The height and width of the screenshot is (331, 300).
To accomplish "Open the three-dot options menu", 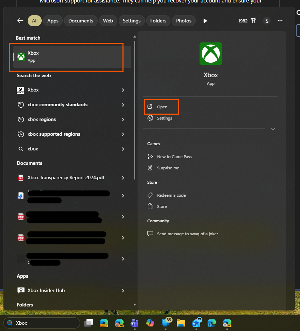I will click(x=280, y=21).
